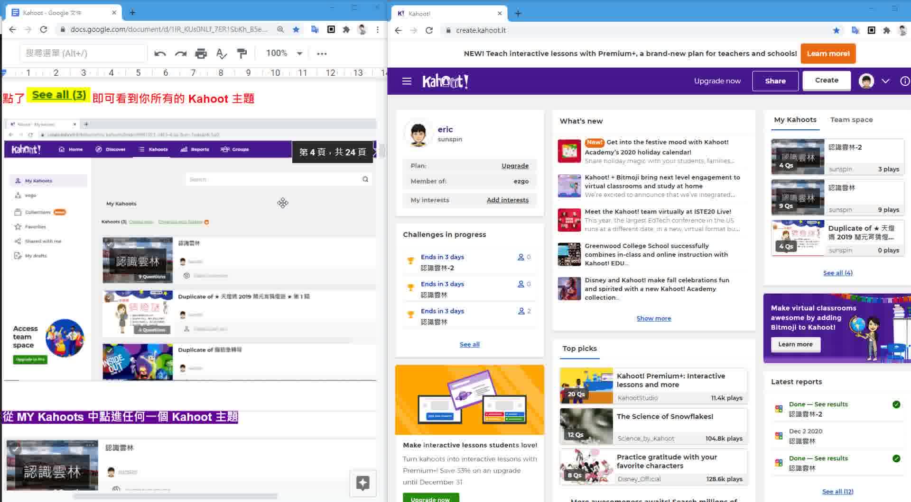
Task: Click spell check icon in Docs toolbar
Action: (221, 54)
